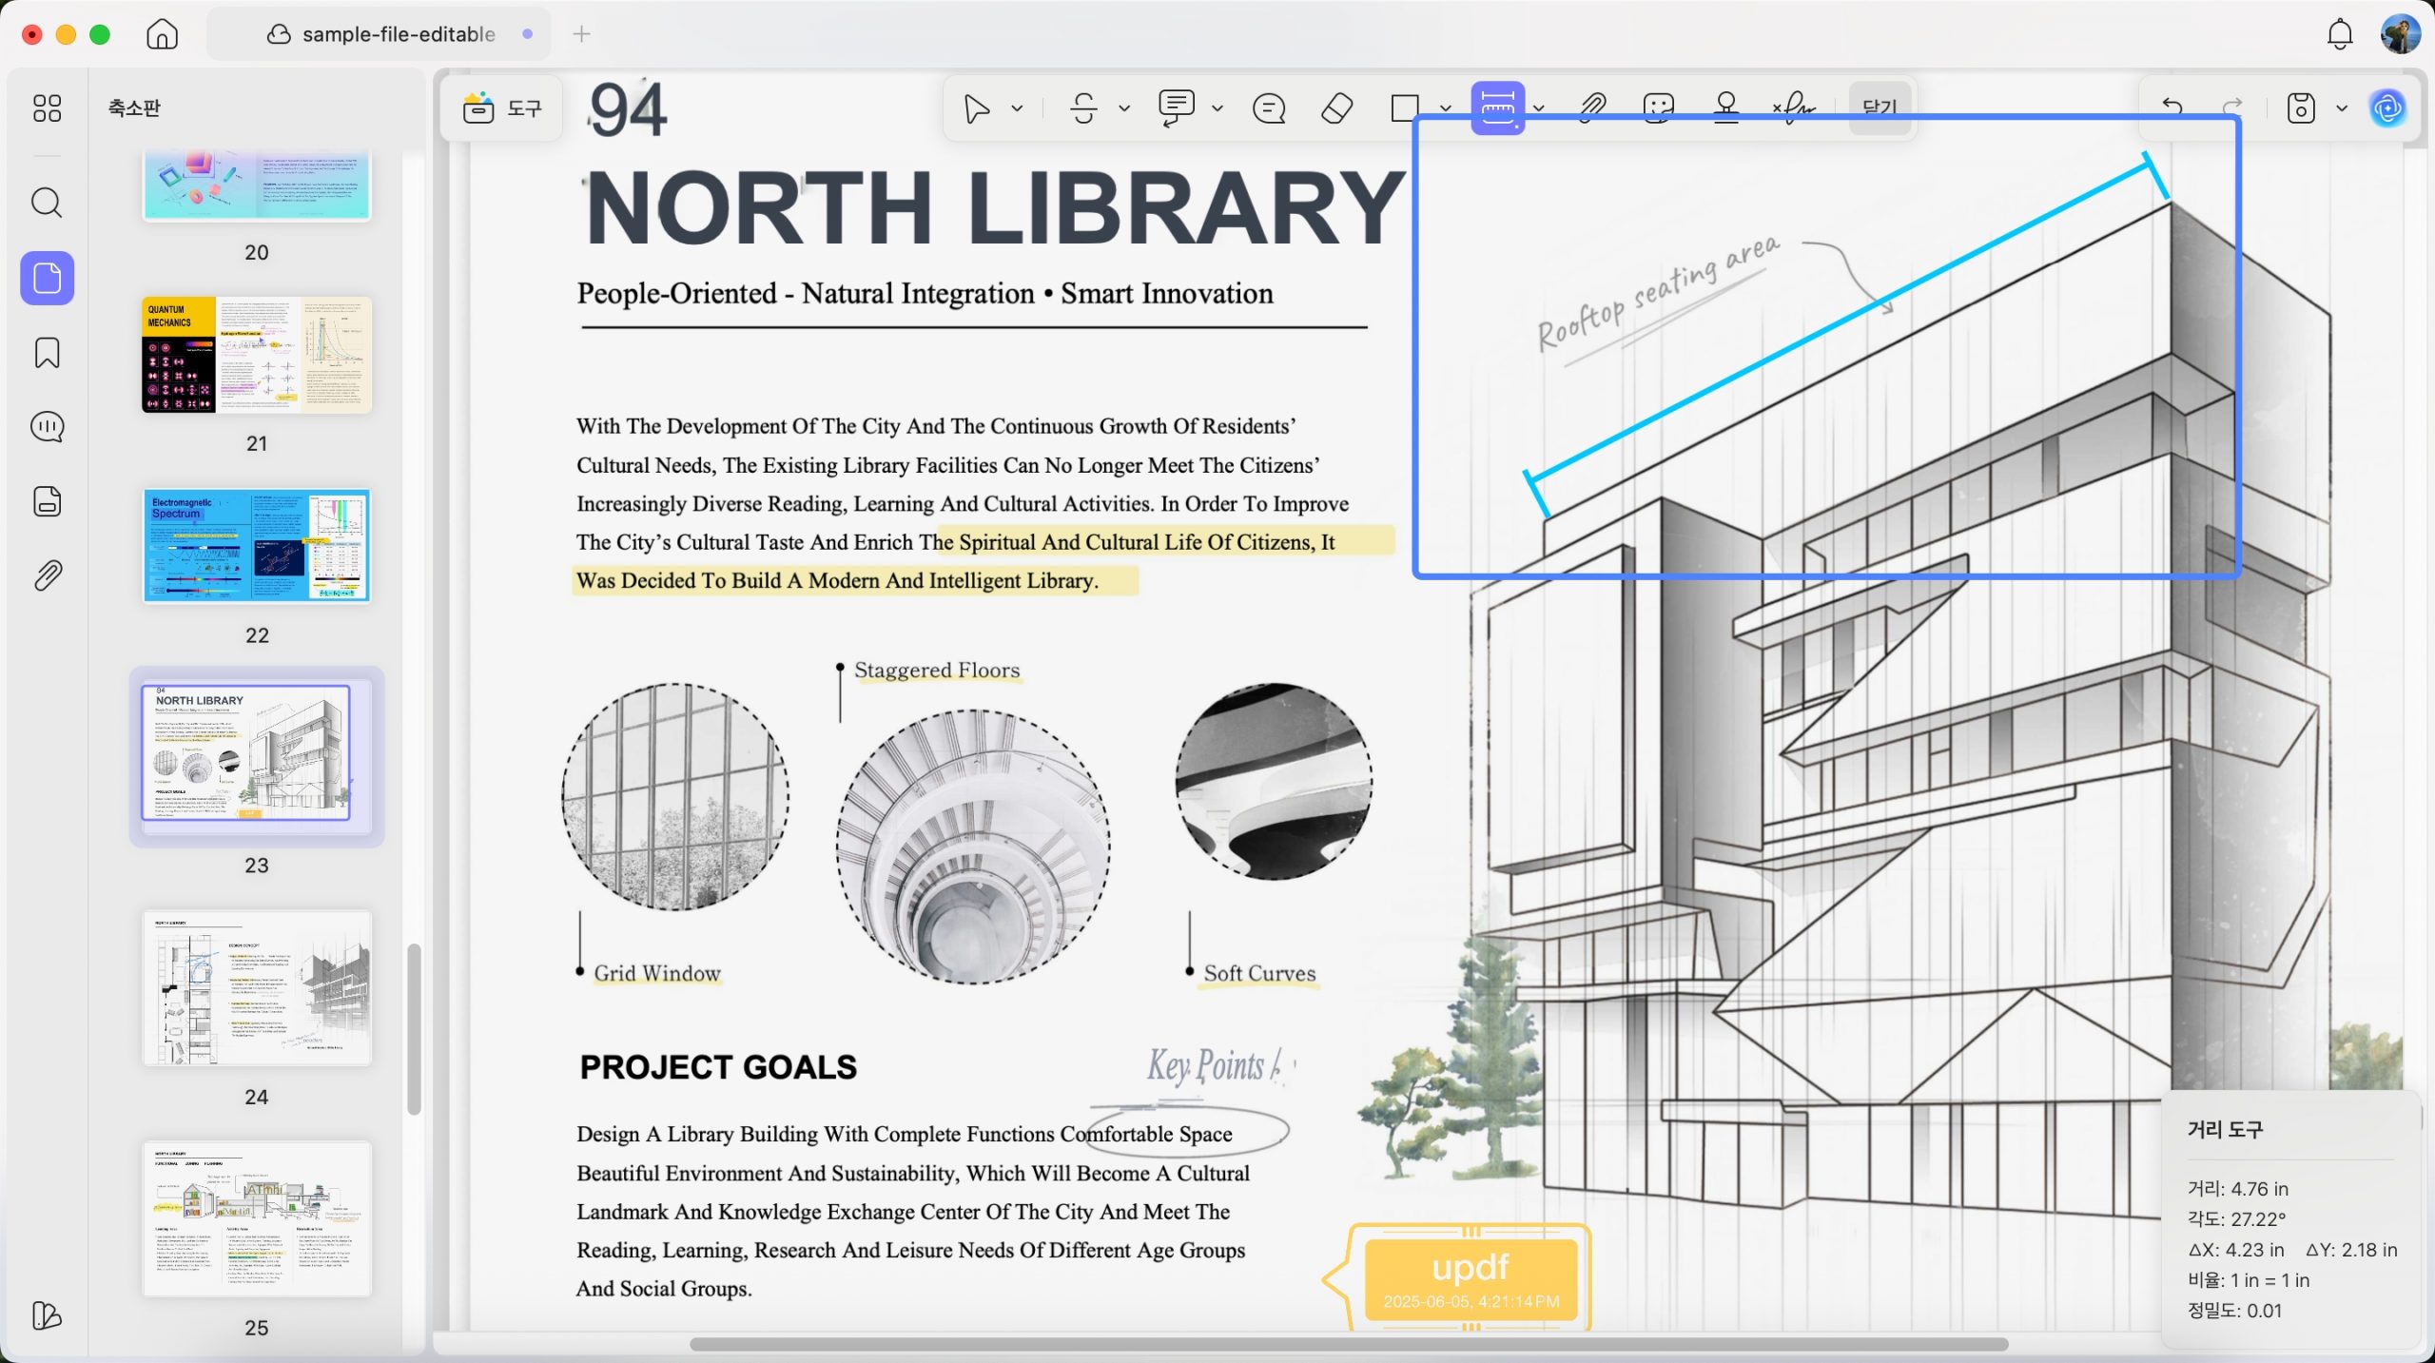Select the attach file paperclip tool
Screen dimensions: 2435x1363
[x=1592, y=108]
